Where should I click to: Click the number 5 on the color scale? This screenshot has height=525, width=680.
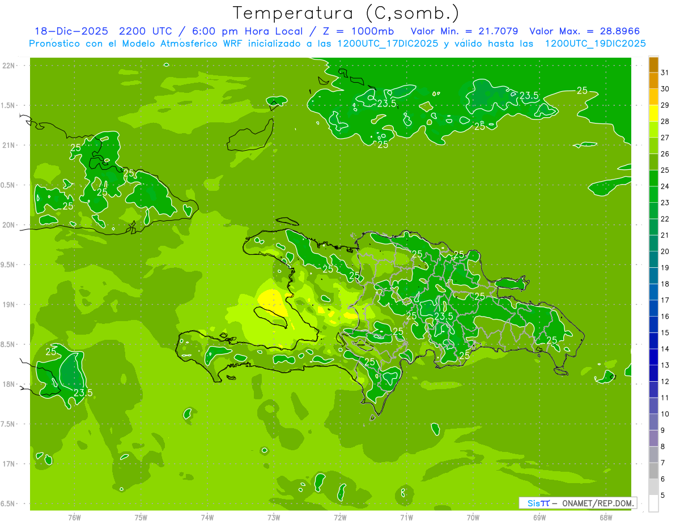coord(663,495)
